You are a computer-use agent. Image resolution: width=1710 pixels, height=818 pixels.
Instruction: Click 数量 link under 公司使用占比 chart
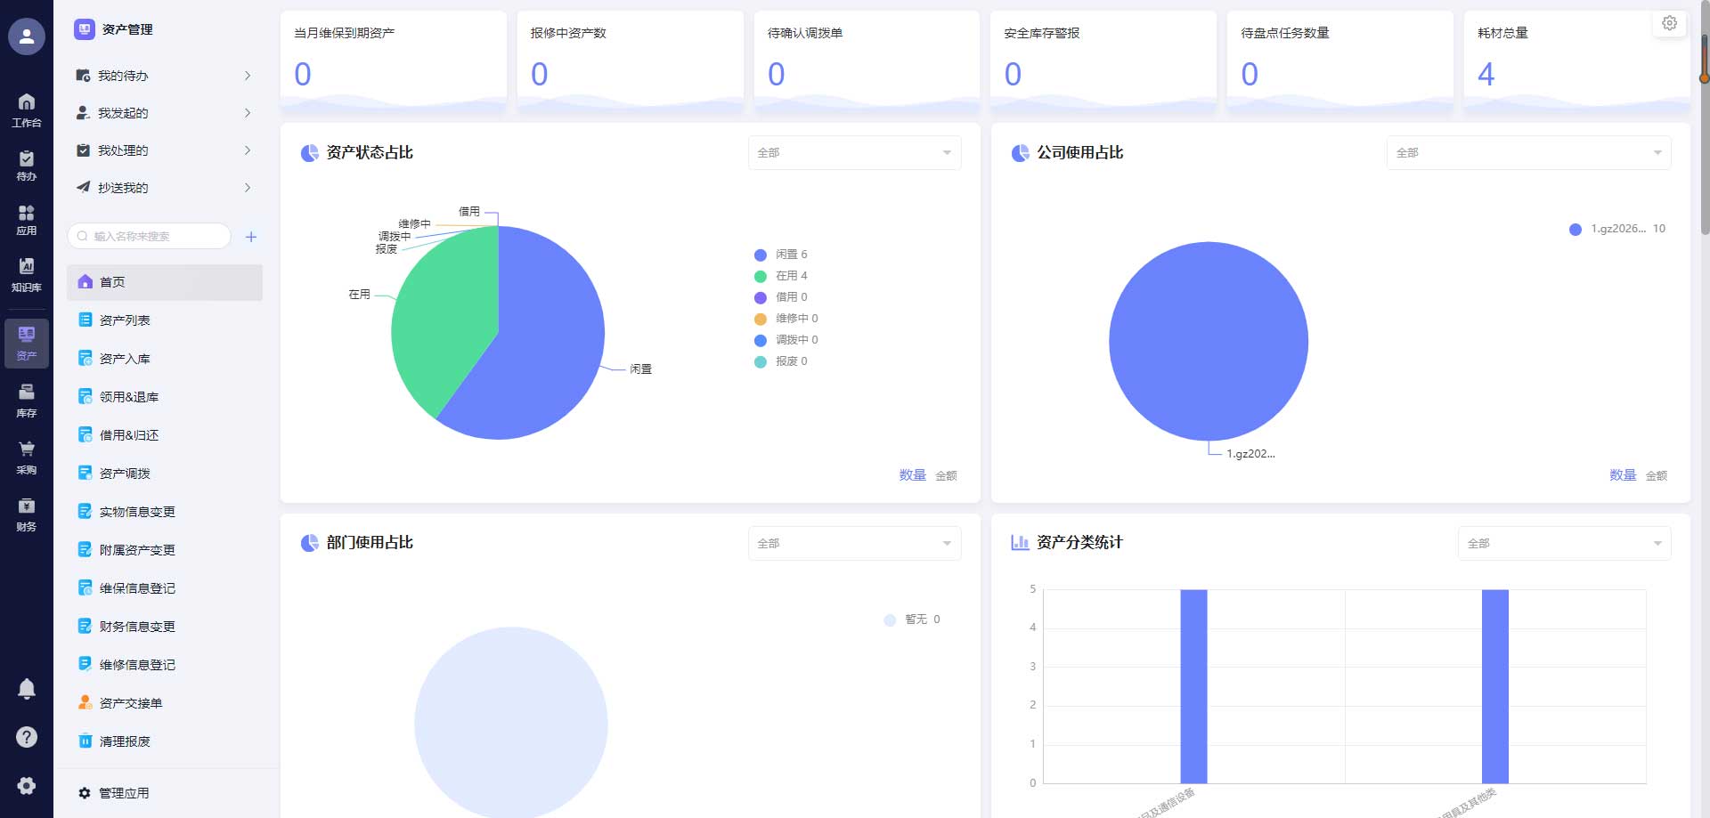tap(1622, 475)
